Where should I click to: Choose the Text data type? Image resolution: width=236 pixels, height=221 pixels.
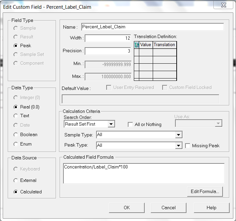coord(16,116)
